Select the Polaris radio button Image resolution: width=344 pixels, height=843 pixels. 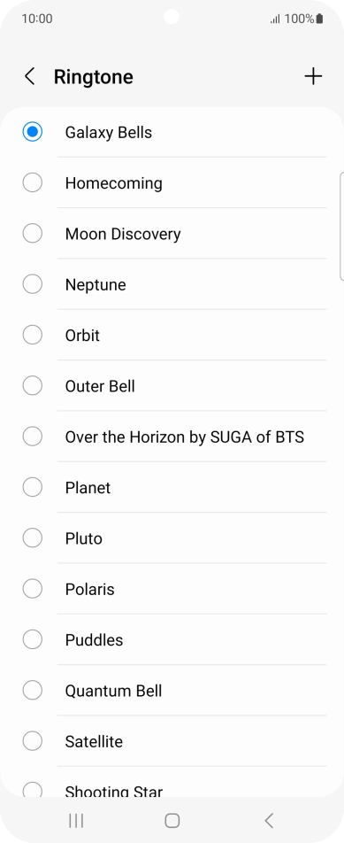(32, 589)
